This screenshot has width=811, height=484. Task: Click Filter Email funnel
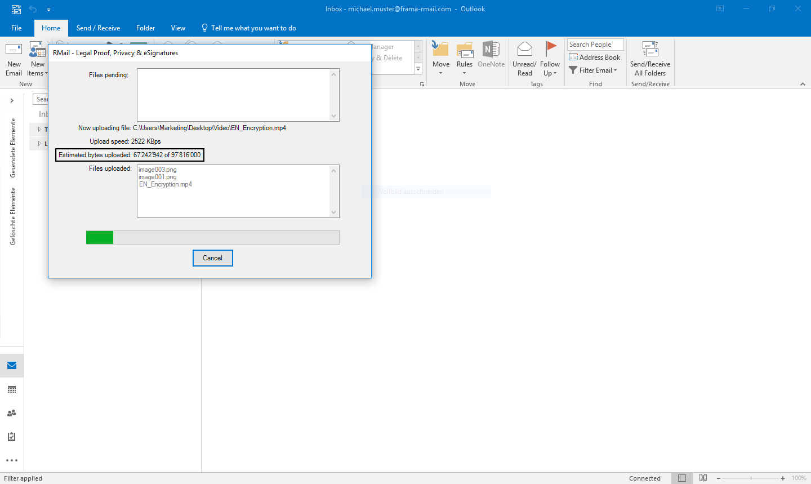coord(573,70)
